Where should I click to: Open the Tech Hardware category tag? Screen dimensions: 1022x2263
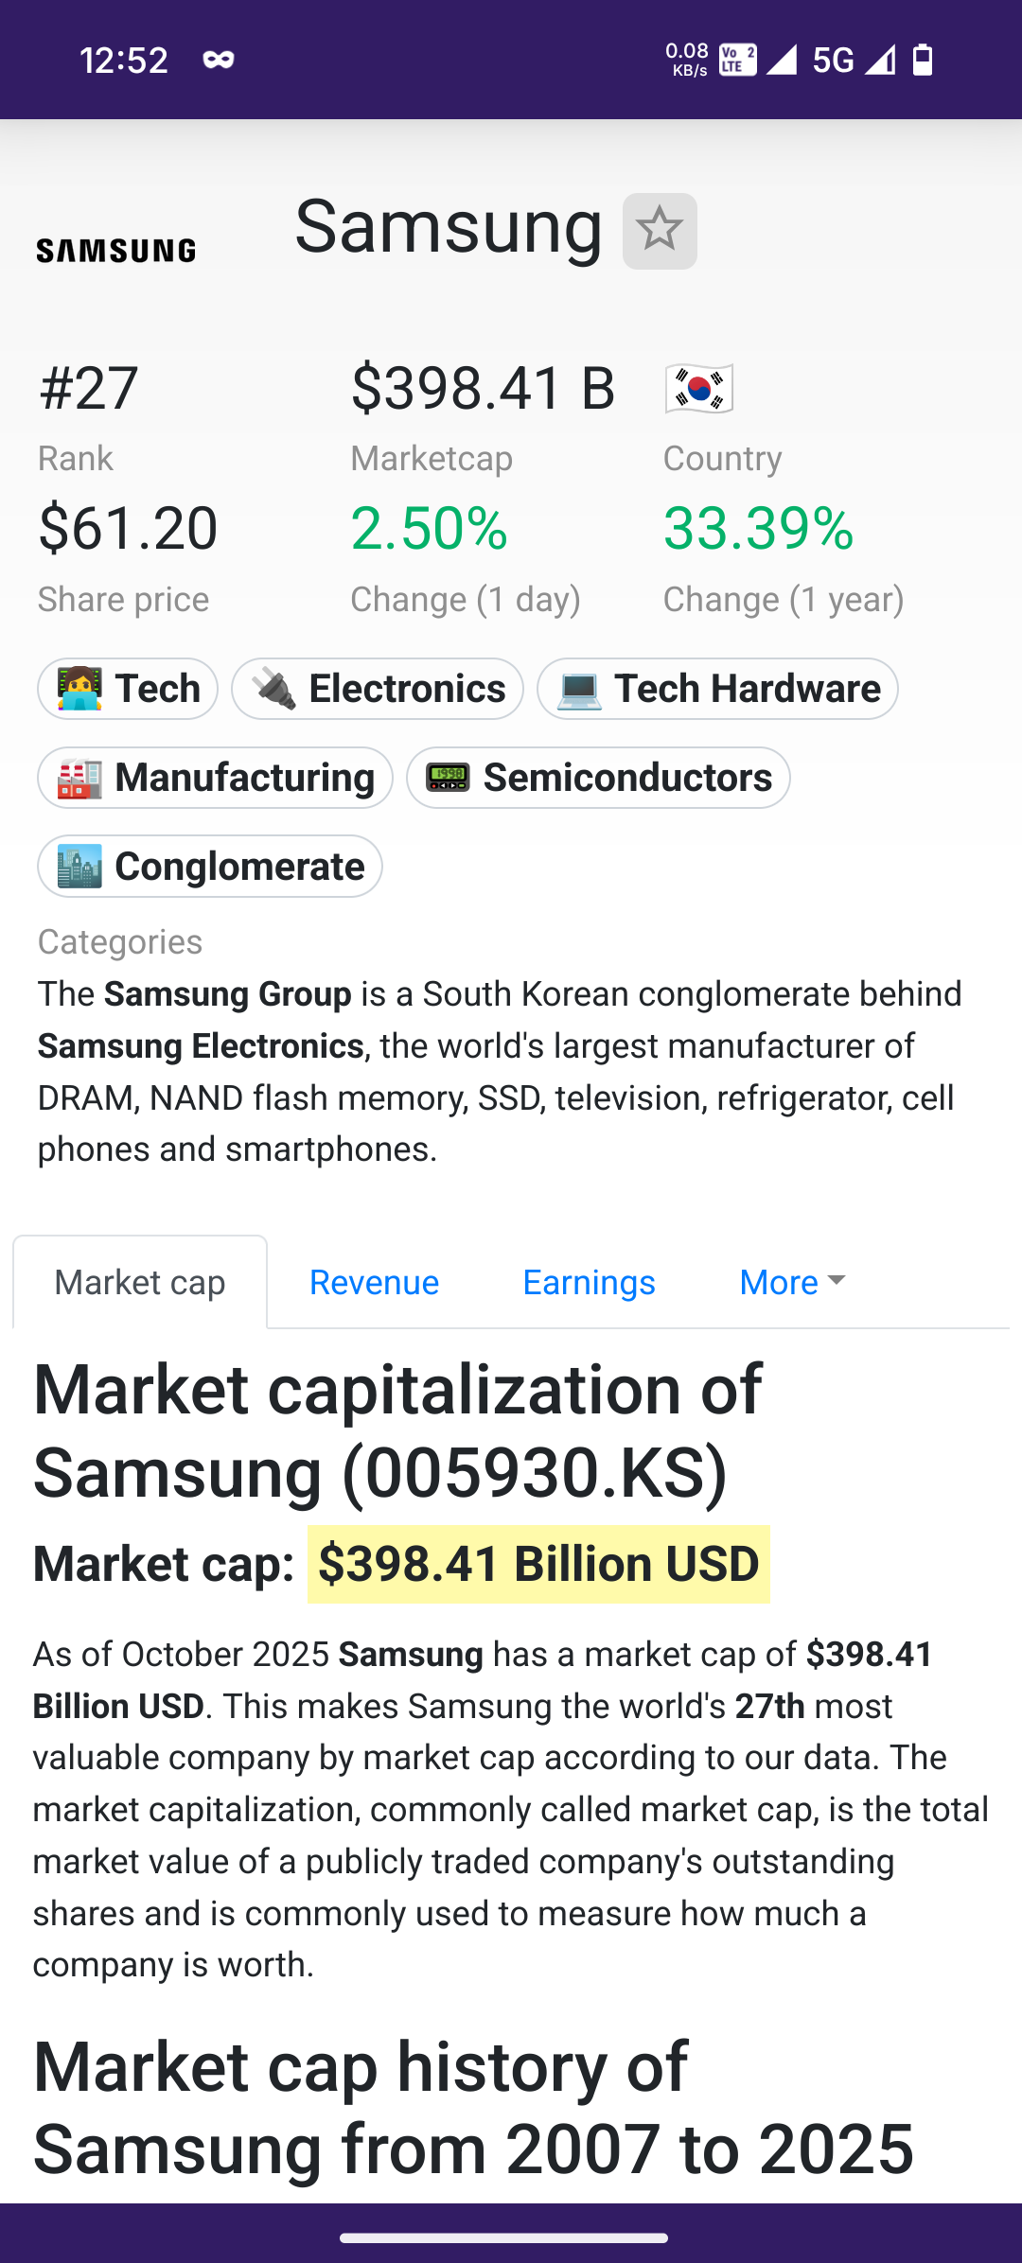[x=717, y=689]
